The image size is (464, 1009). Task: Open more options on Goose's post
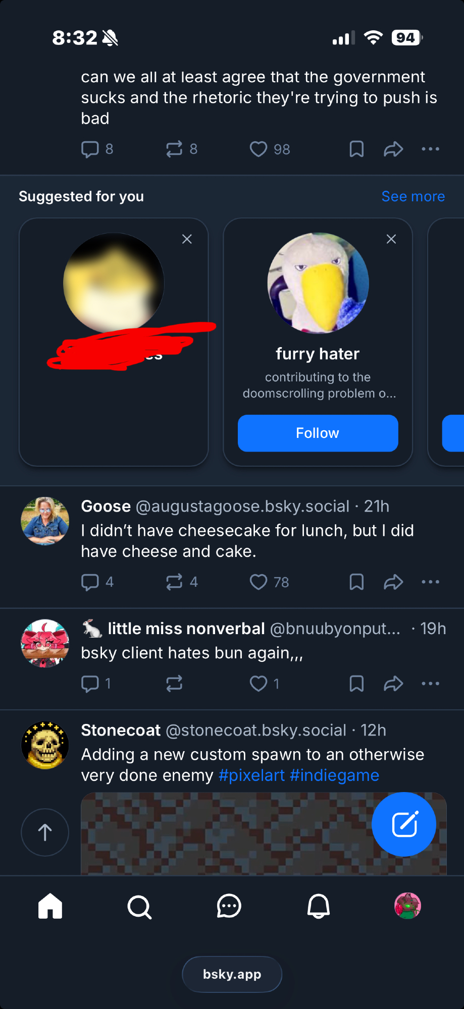click(430, 582)
